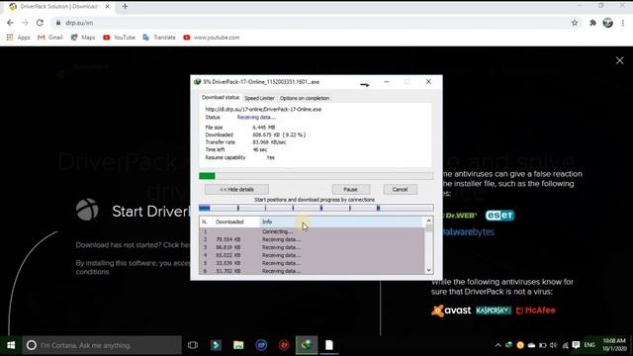Open the Maps bookmark

(83, 38)
